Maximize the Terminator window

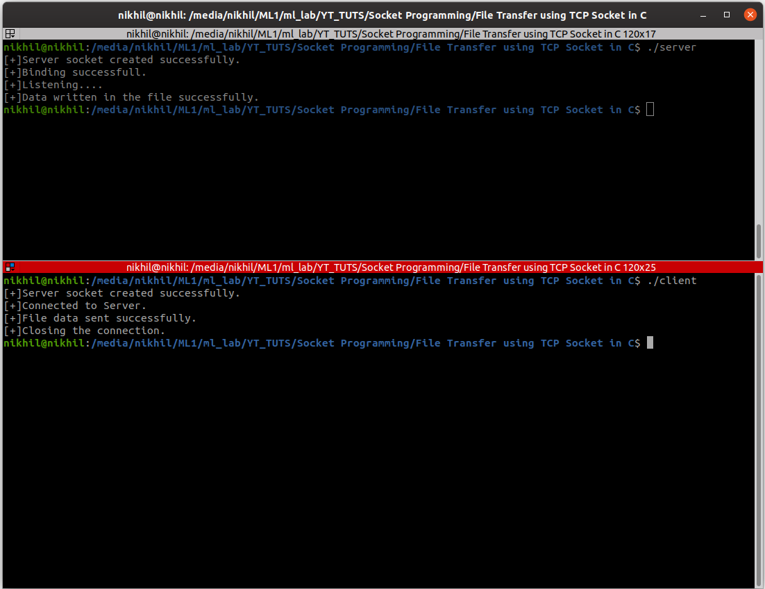pos(726,15)
